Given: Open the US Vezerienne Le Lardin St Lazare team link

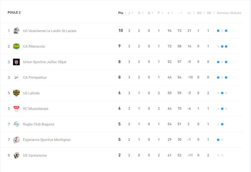Looking at the screenshot, I should tap(50, 31).
